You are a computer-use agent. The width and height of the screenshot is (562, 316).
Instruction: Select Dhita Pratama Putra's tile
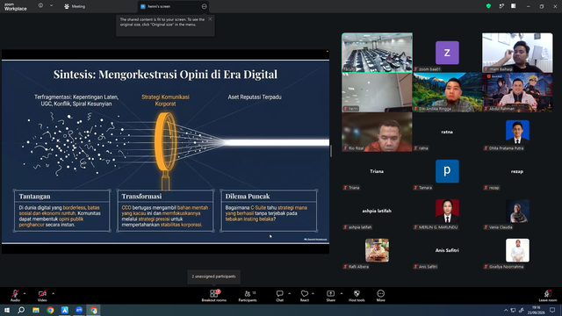pos(517,132)
